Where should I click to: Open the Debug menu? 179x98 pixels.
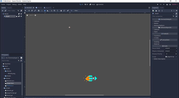(14, 4)
